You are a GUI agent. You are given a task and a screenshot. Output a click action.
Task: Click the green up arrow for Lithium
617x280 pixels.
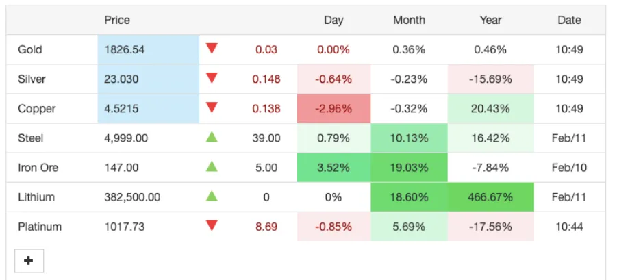tap(212, 196)
